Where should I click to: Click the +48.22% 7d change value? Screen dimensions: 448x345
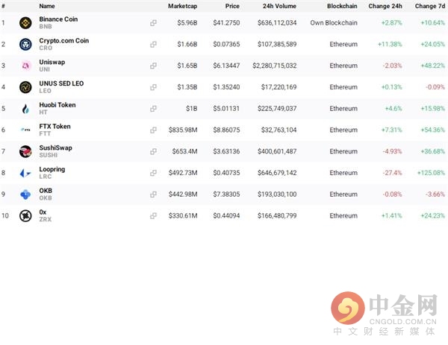[432, 66]
